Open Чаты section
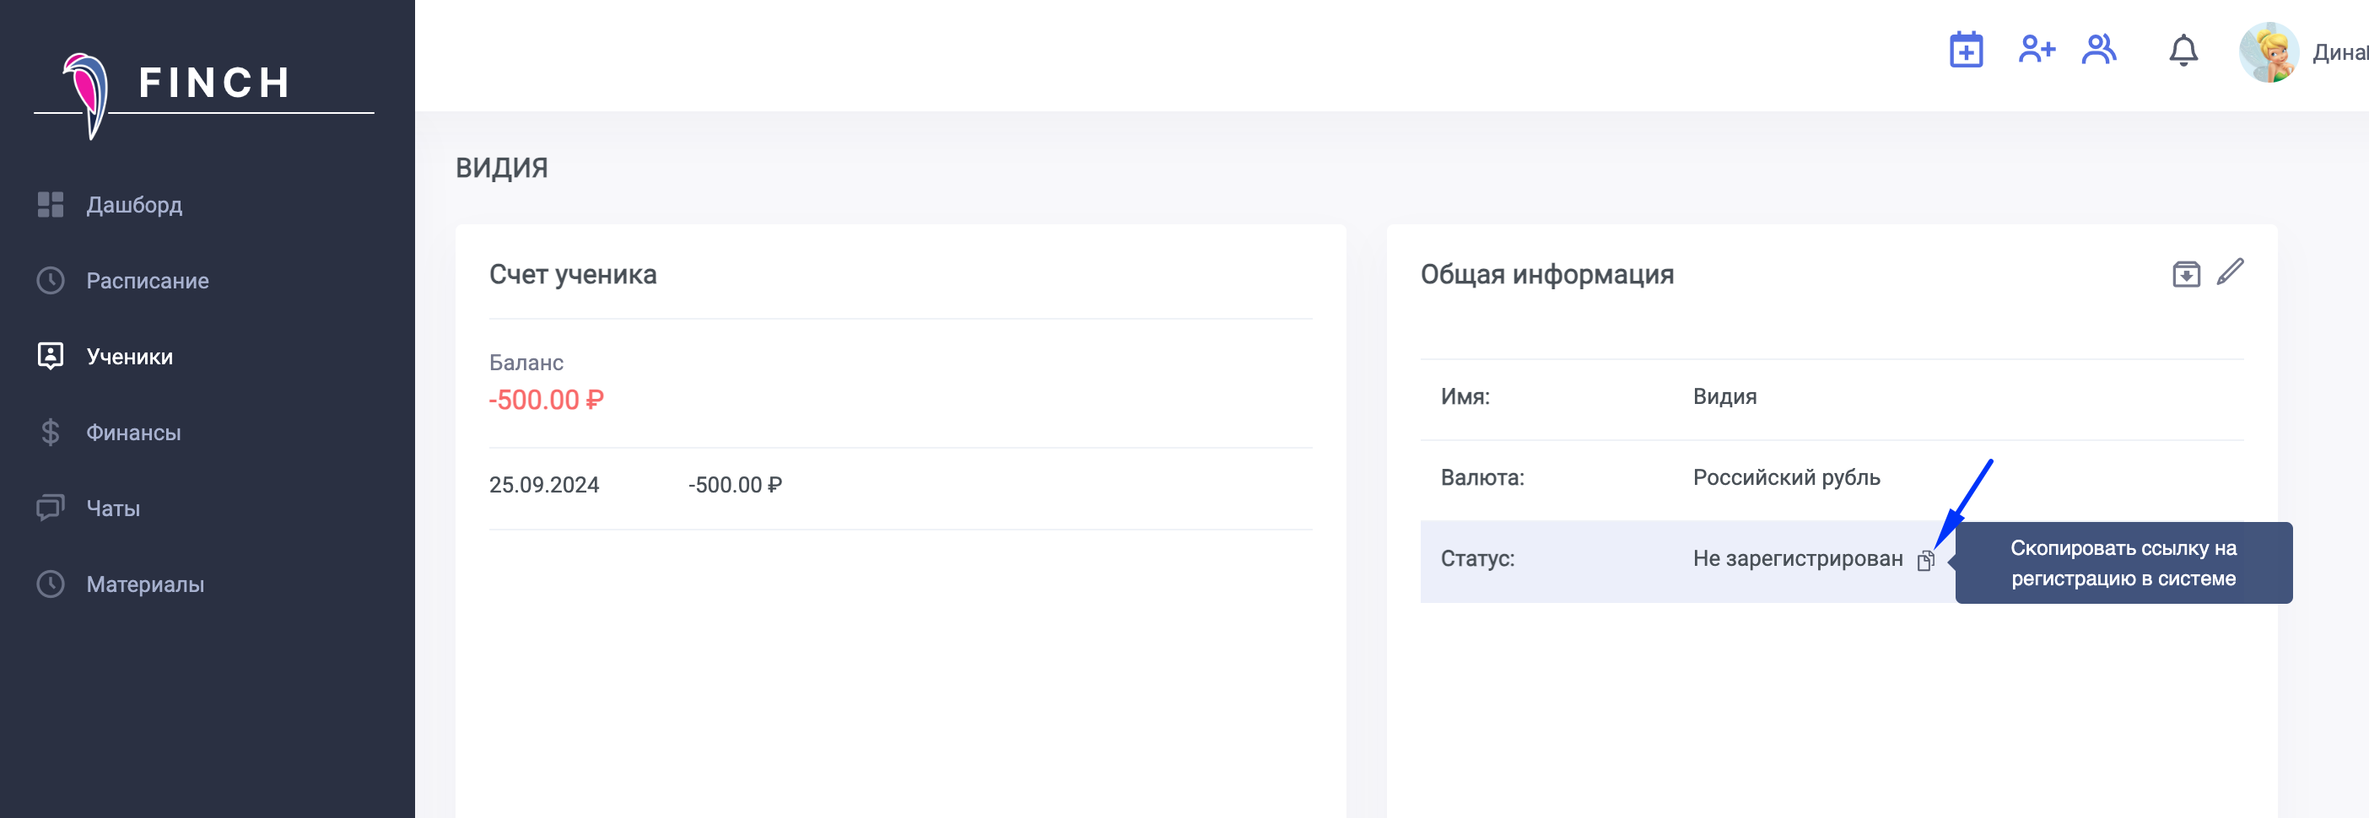 coord(113,509)
